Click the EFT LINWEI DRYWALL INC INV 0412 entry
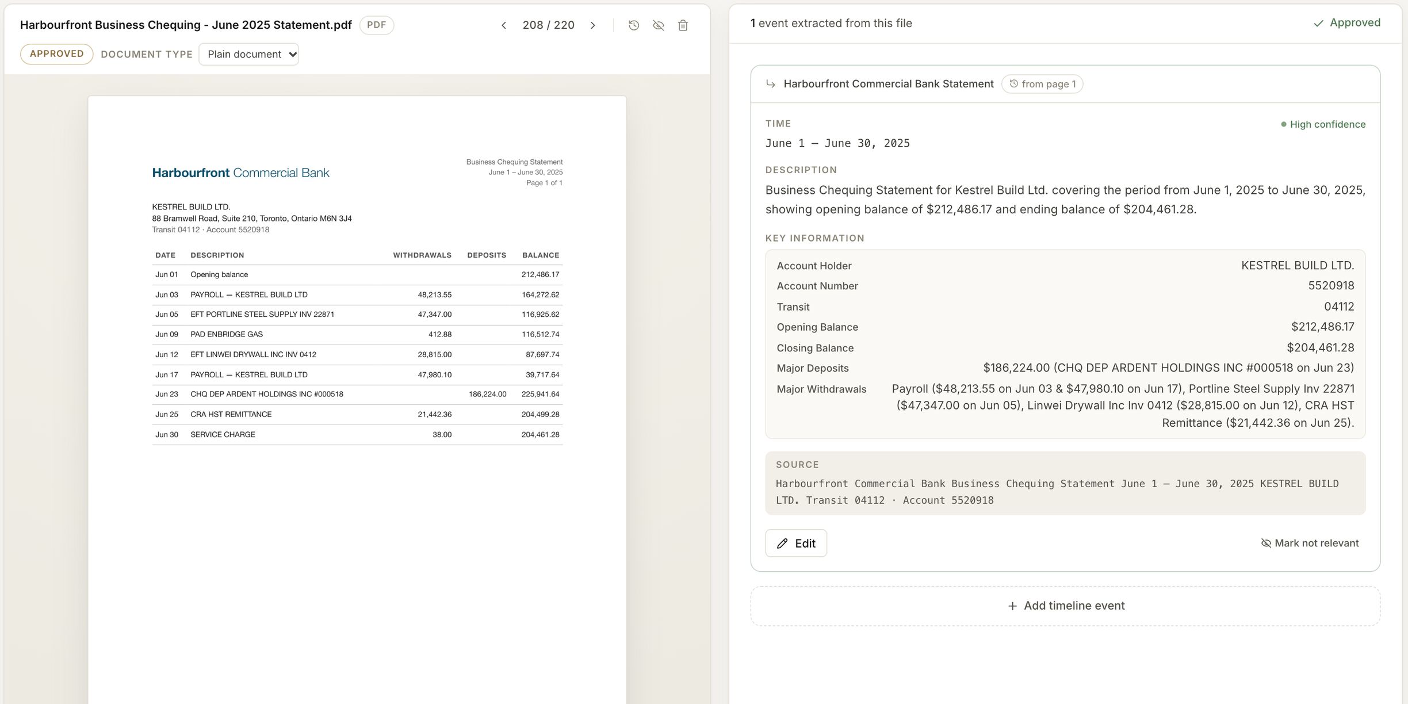Screen dimensions: 1408x704 pyautogui.click(x=357, y=355)
